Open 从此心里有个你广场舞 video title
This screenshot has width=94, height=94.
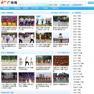(x=9, y=86)
